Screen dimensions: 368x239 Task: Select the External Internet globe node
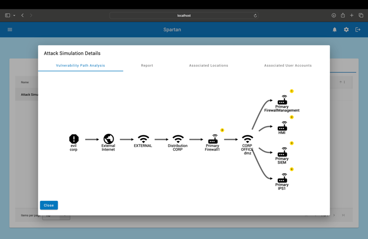[x=108, y=139]
